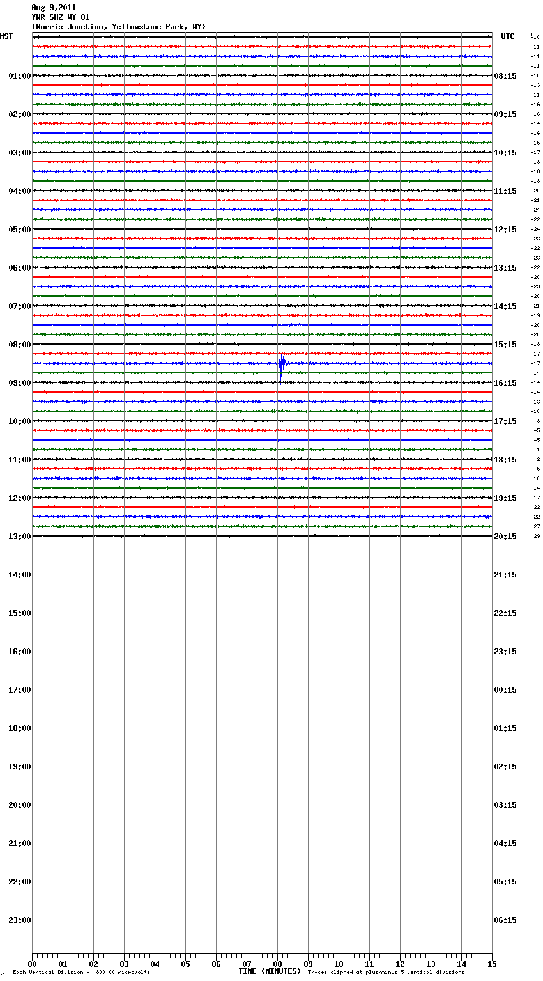Click '(Norris Junction, Yellowstone Park, WY)' location text

click(119, 27)
